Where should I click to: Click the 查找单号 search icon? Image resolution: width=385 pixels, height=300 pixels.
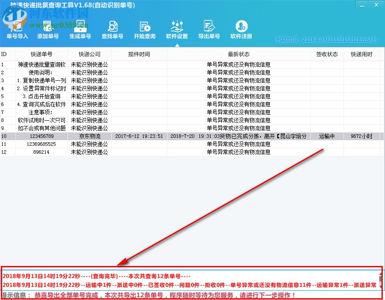[112, 30]
